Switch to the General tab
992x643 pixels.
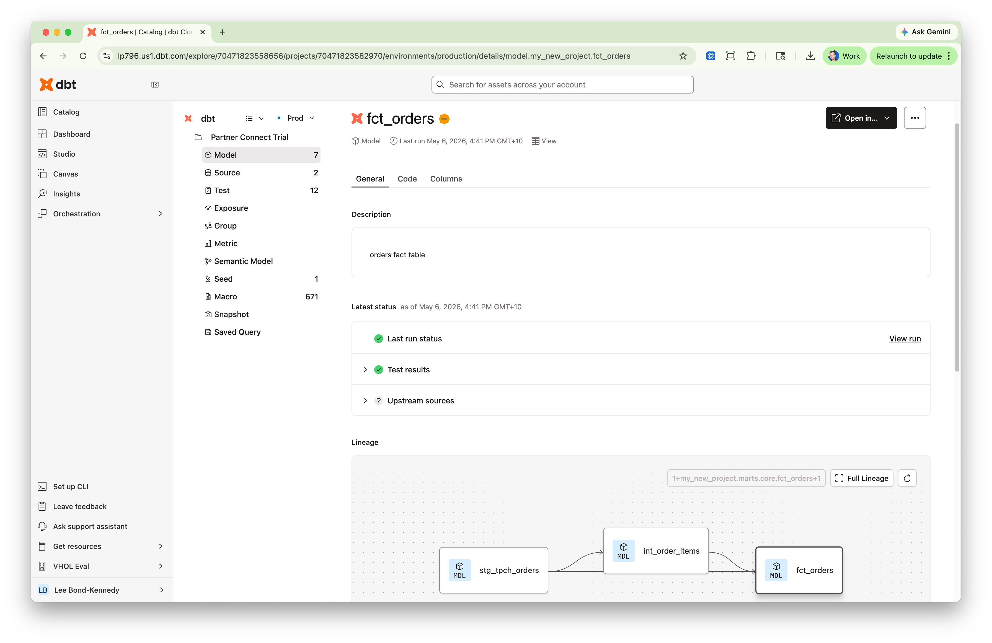click(x=370, y=179)
